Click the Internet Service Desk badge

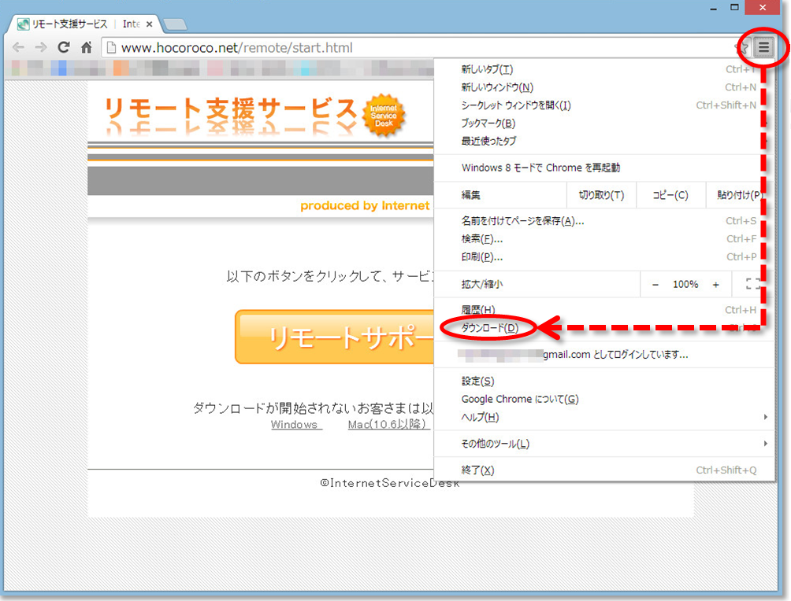(x=384, y=116)
